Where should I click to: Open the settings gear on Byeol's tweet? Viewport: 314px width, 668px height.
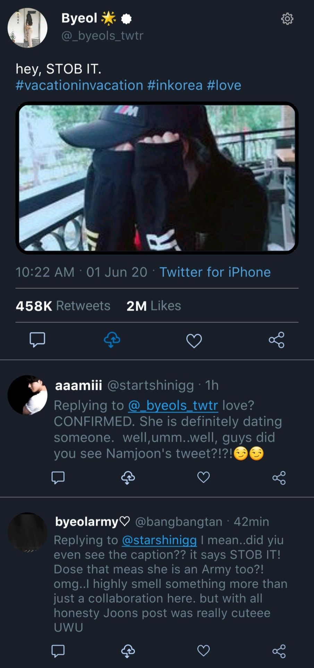tap(287, 18)
